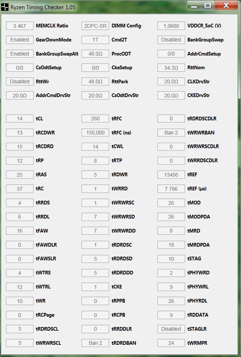Click the tRRDS label text

(x=43, y=203)
